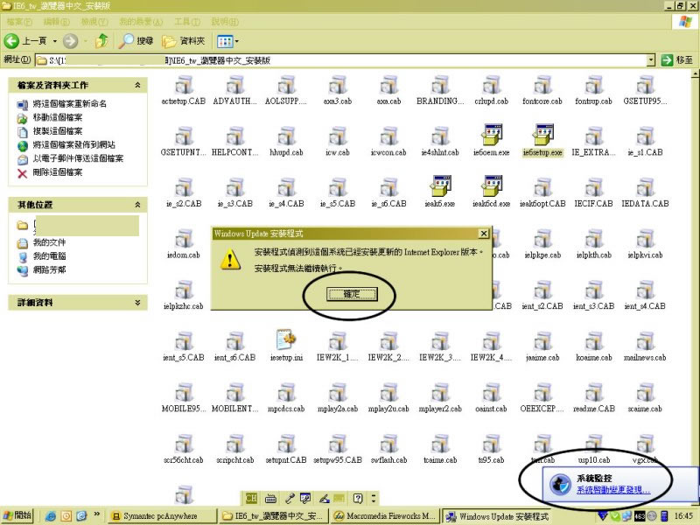Click 以電子郵件傳送這個檔案 link
The height and width of the screenshot is (525, 700).
pos(78,158)
